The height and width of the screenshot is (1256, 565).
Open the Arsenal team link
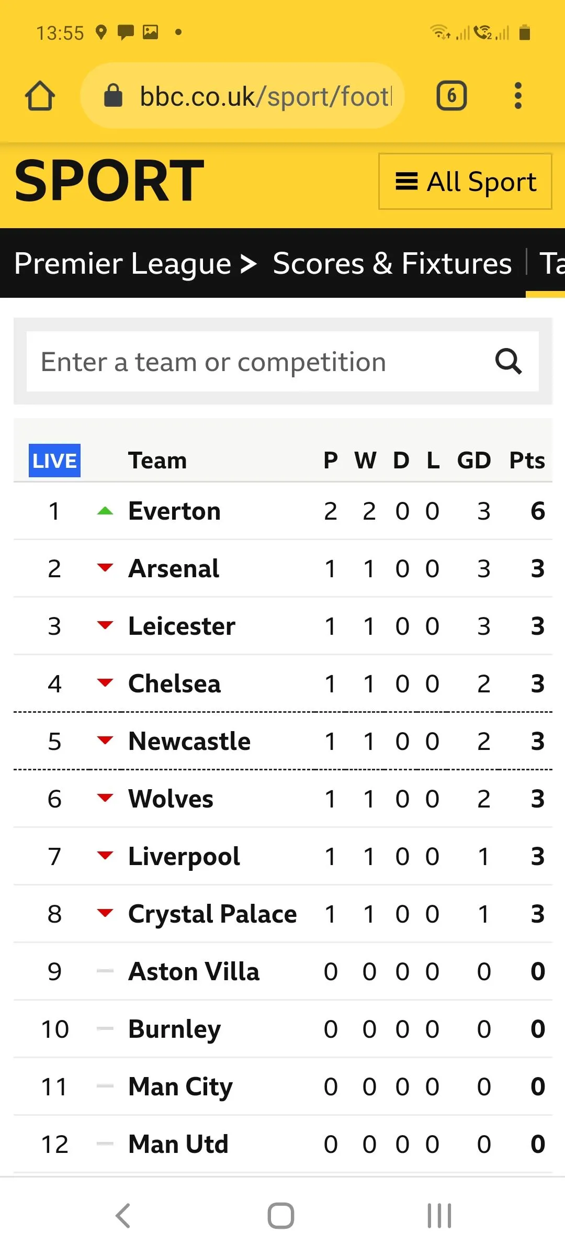point(174,569)
